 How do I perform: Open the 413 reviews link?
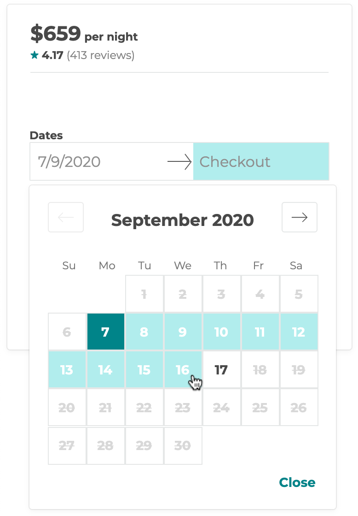[100, 55]
